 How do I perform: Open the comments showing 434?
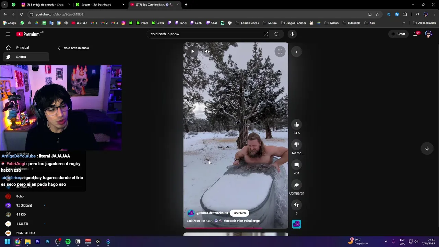[297, 165]
